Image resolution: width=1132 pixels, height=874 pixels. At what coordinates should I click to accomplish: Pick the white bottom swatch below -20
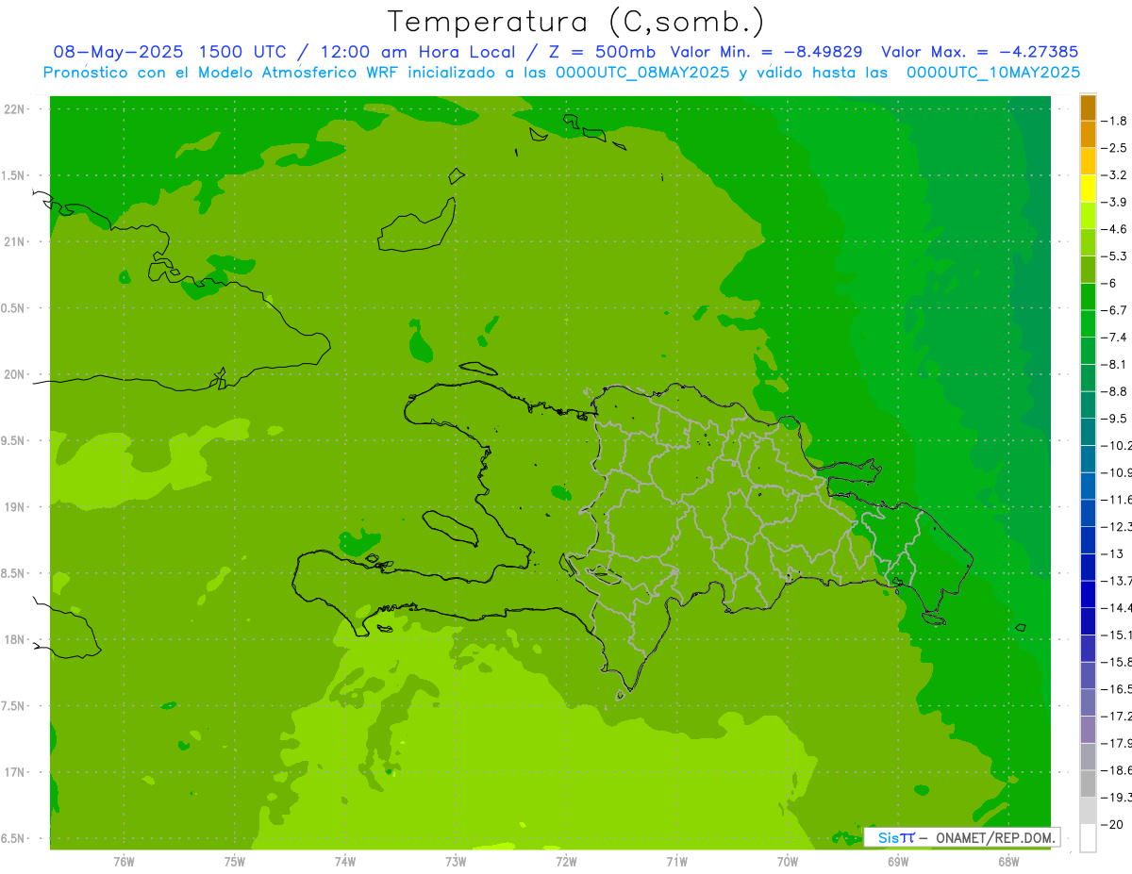(1088, 837)
